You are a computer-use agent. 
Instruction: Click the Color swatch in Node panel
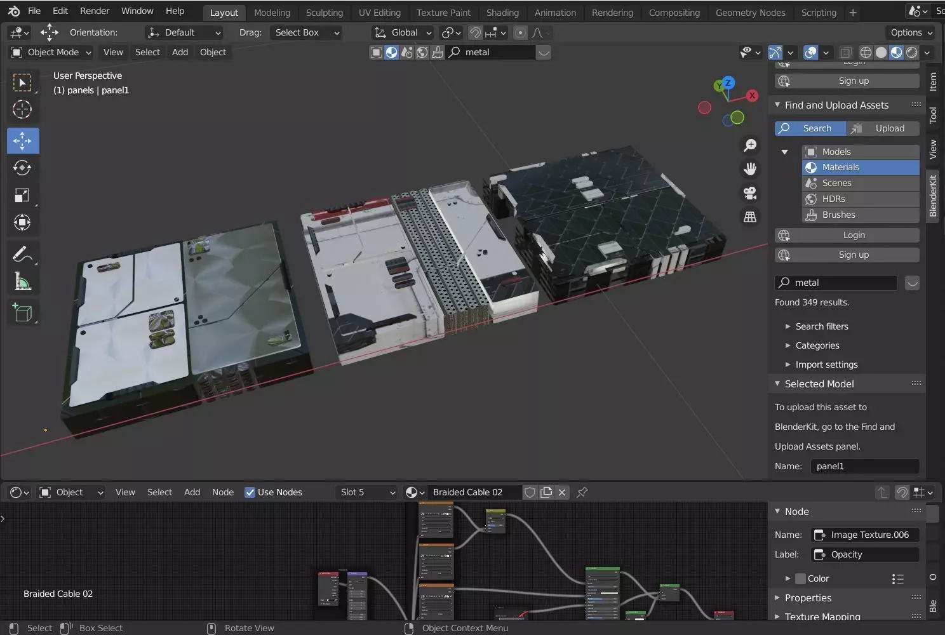click(800, 578)
